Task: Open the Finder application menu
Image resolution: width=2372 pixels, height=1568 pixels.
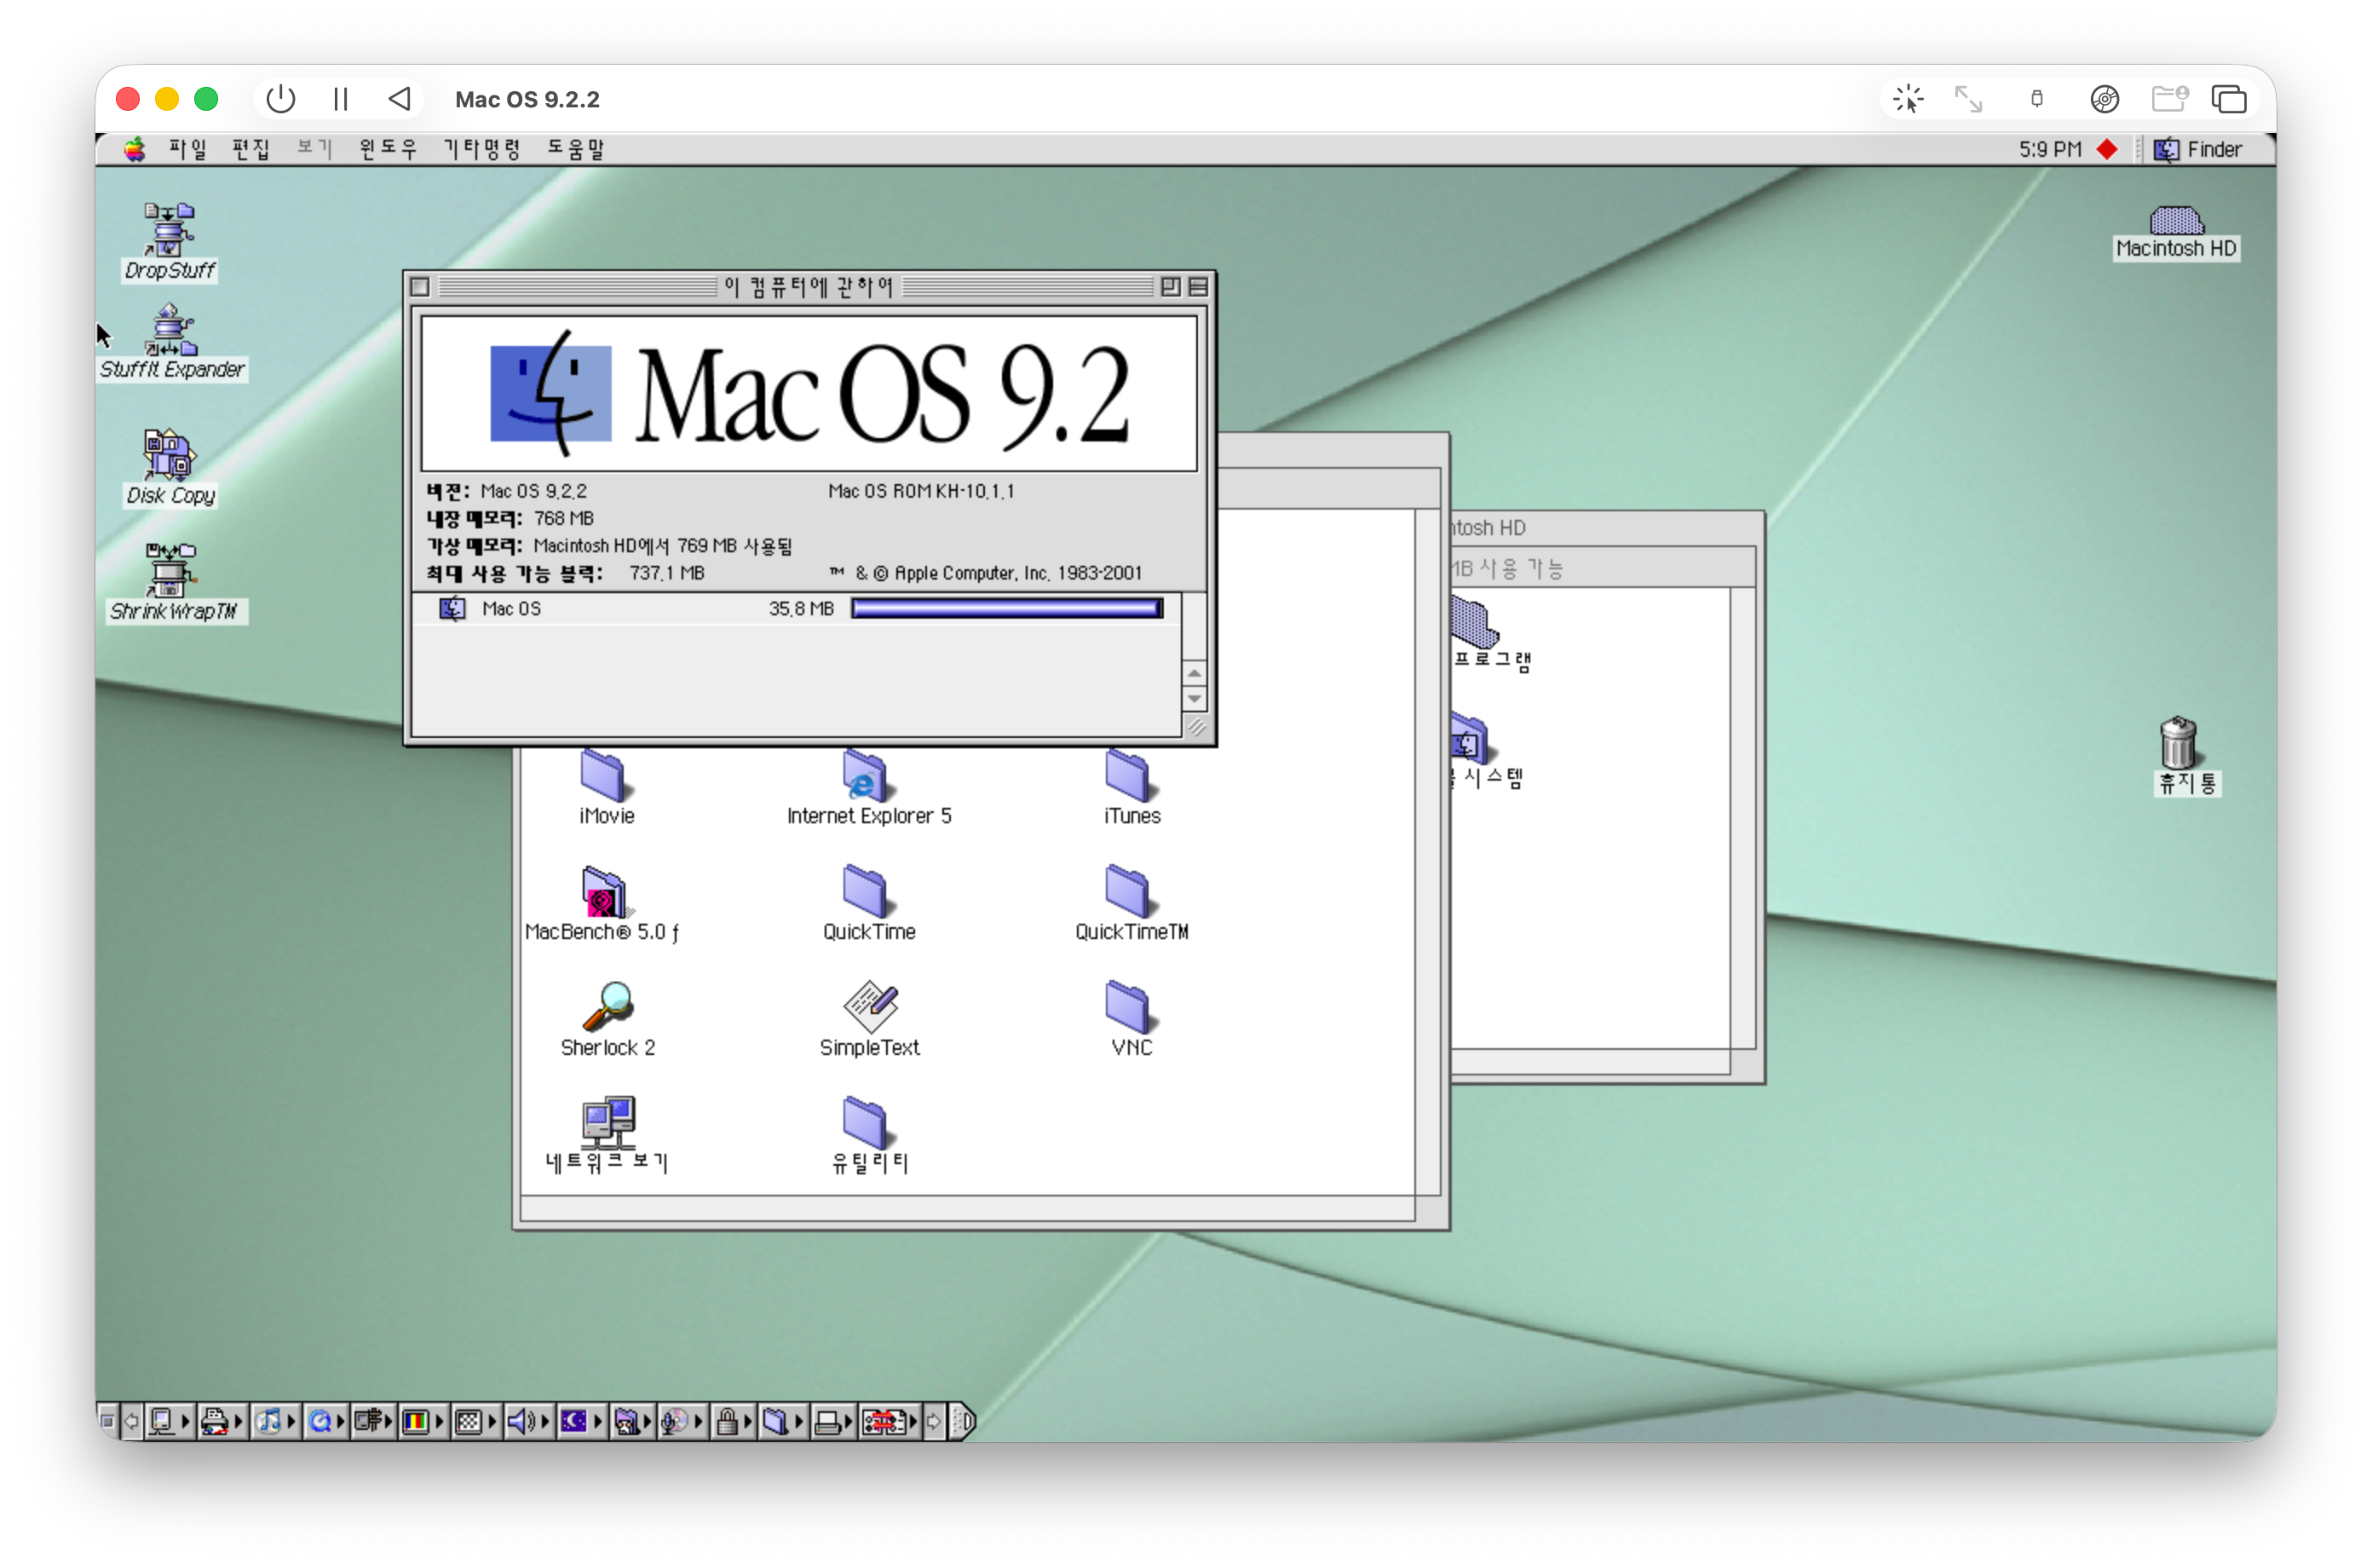Action: [2197, 149]
